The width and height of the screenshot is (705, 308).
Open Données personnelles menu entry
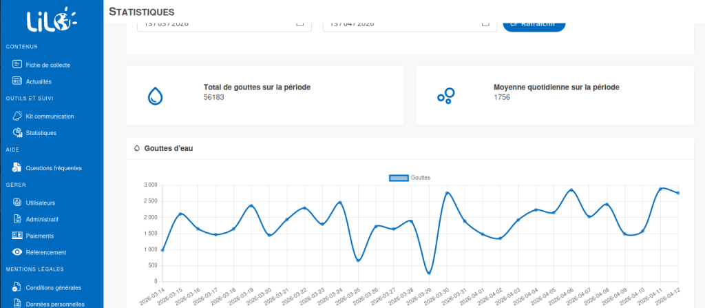click(x=54, y=303)
